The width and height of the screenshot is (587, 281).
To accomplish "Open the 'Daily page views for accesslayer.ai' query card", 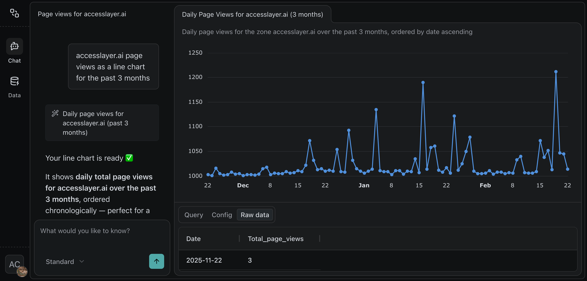I will (x=102, y=123).
